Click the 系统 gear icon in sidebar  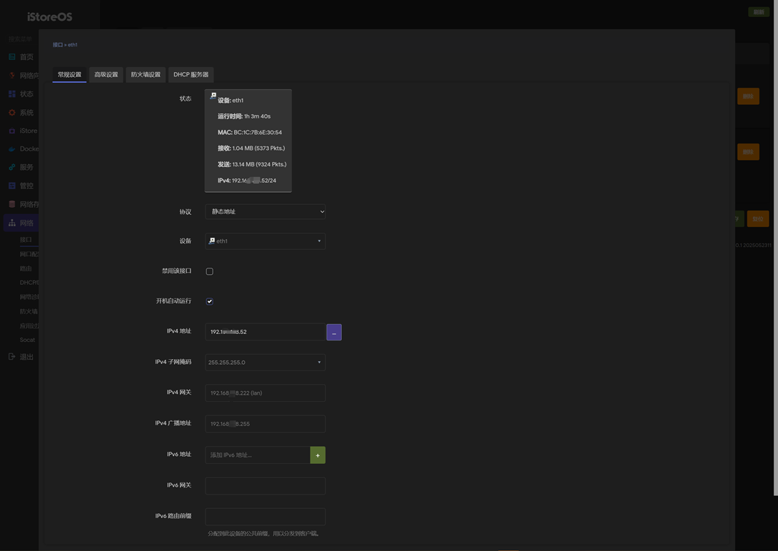[12, 112]
